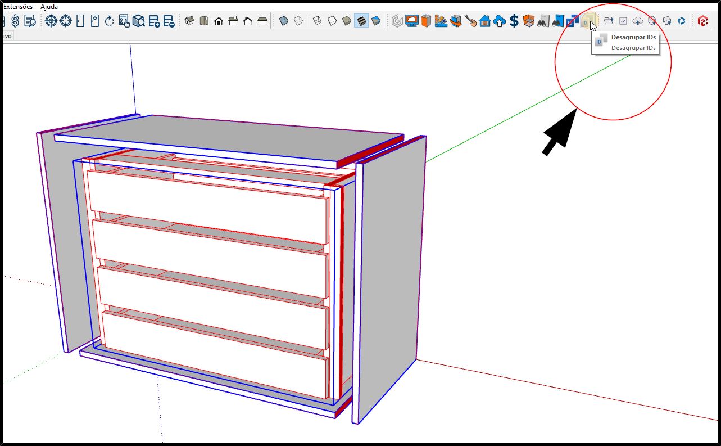Screen dimensions: 721x446
Task: Click the blue house icon
Action: click(x=485, y=21)
